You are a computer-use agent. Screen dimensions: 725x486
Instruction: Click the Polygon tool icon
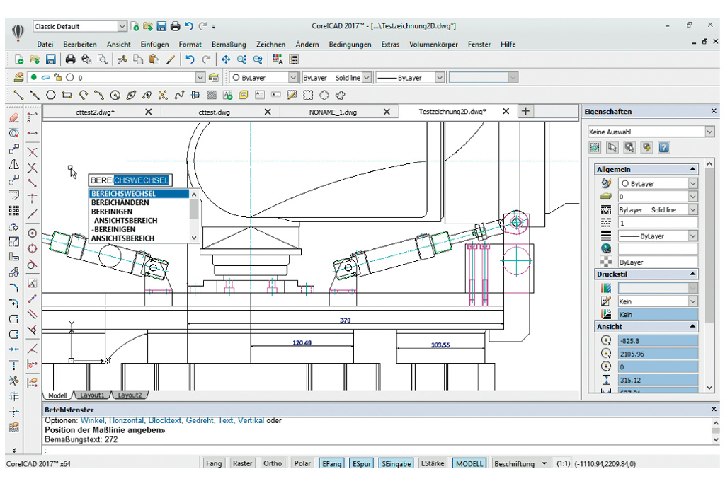(51, 95)
